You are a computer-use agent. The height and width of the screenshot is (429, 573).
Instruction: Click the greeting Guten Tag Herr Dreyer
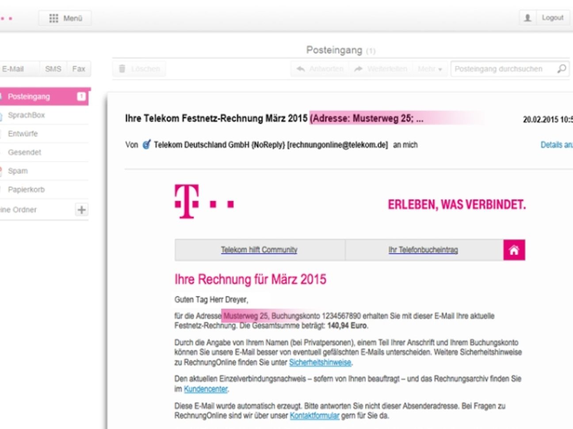pos(211,300)
